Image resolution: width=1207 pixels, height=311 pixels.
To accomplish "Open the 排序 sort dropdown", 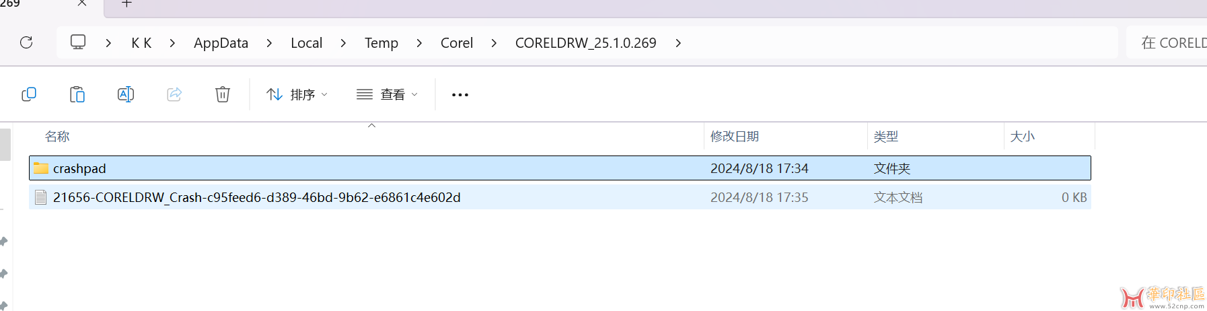I will click(297, 95).
